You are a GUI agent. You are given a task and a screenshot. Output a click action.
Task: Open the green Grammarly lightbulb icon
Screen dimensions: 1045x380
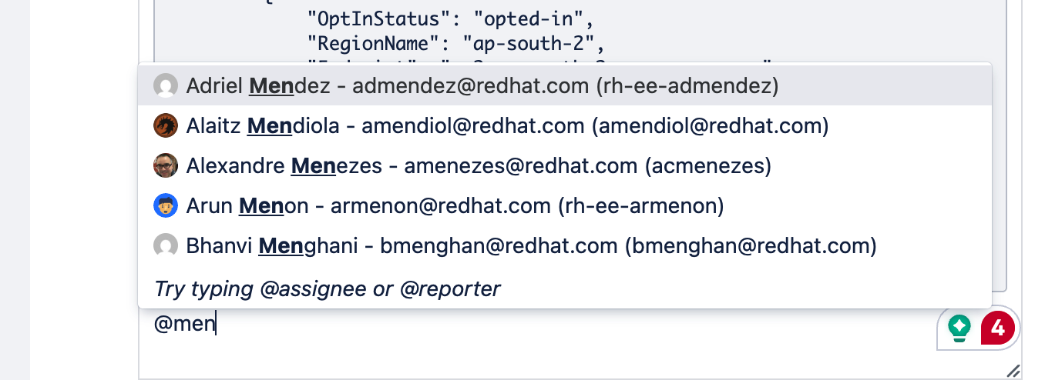coord(959,328)
